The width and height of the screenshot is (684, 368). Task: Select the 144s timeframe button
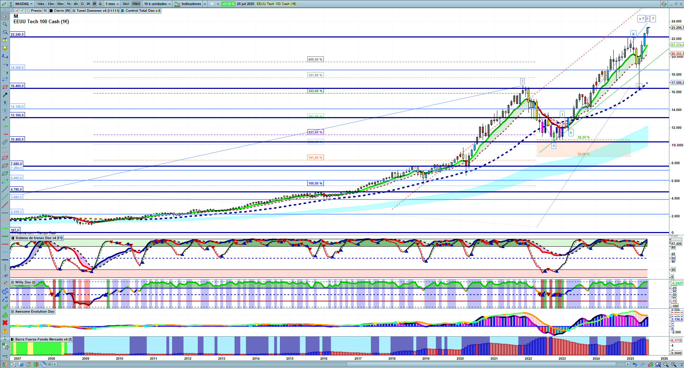[41, 4]
